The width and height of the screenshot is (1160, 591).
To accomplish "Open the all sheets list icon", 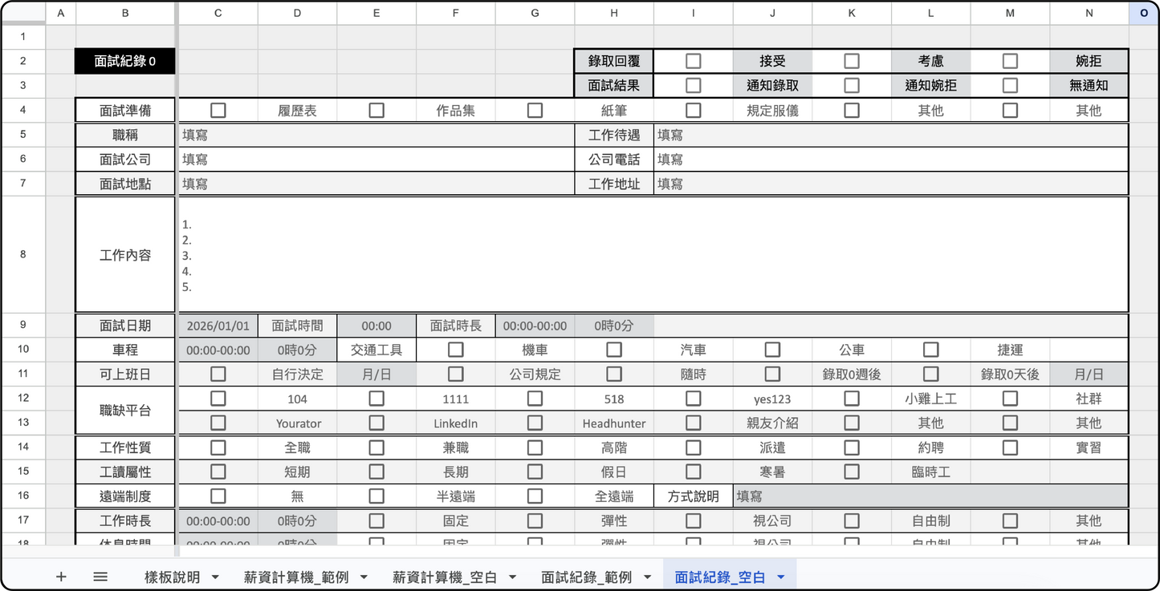I will point(100,577).
